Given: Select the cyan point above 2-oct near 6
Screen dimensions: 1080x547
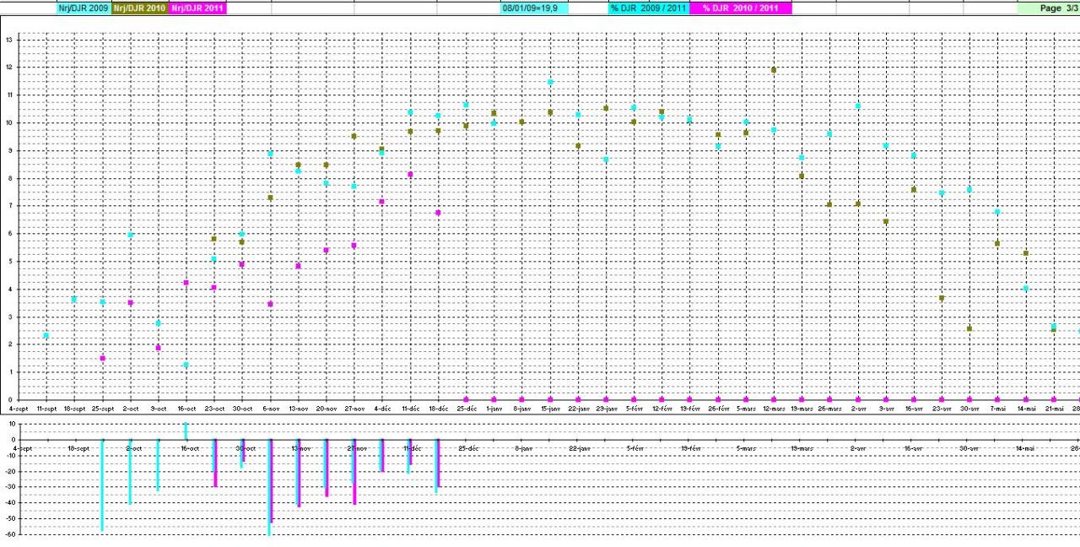Looking at the screenshot, I should [x=131, y=235].
